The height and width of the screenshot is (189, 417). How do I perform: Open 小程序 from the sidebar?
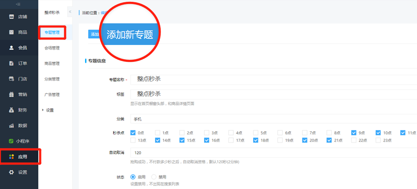coord(19,141)
